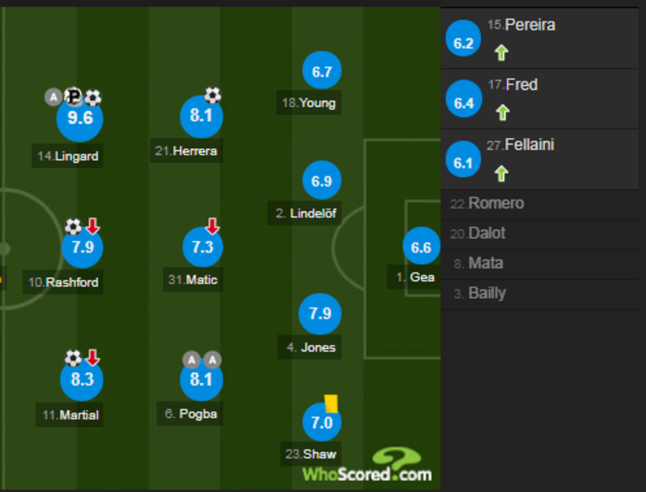Select Young's 6.7 rating circle

(x=321, y=70)
